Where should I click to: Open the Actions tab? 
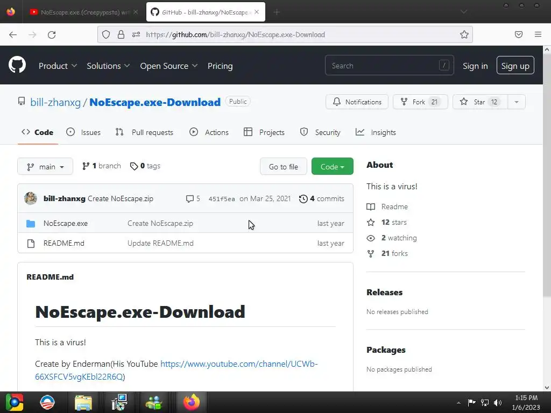click(209, 132)
